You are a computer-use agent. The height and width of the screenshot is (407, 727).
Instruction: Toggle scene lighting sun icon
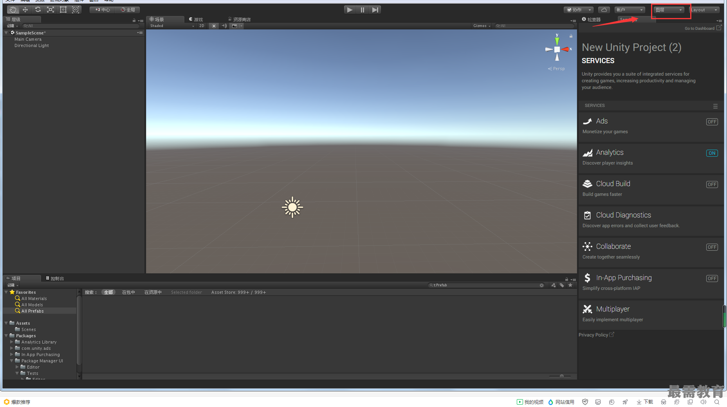pyautogui.click(x=214, y=26)
